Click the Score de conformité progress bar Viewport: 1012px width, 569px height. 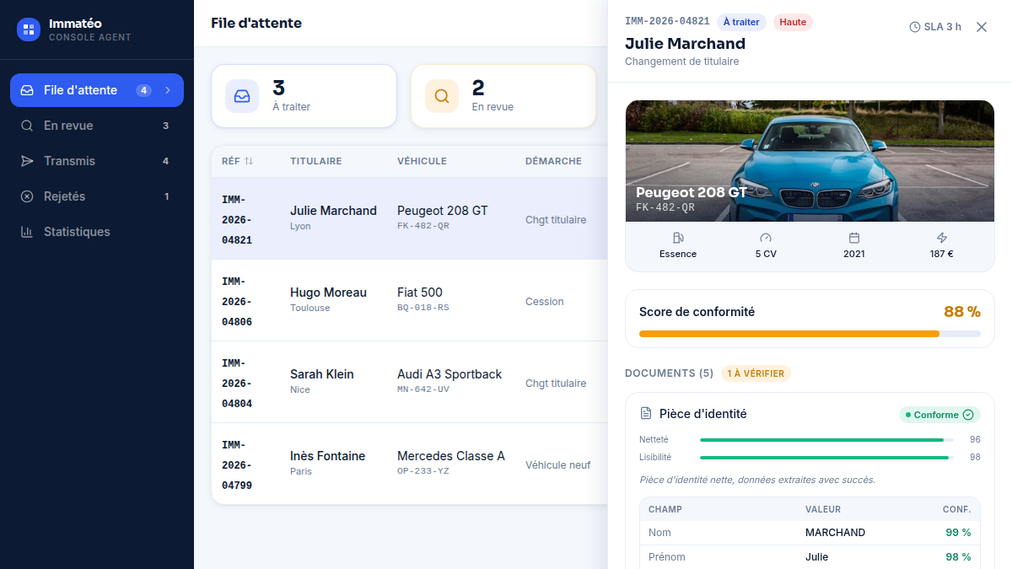810,334
